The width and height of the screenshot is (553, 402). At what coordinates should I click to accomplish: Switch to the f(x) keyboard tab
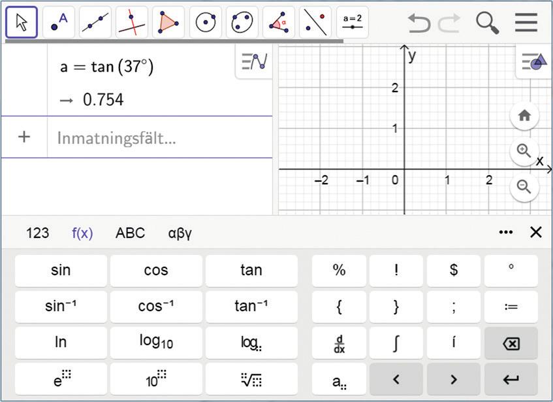(x=82, y=233)
